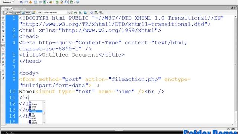Image resolution: width=238 pixels, height=134 pixels.
Task: Click line number 10 in the gutter
Action: click(x=12, y=92)
